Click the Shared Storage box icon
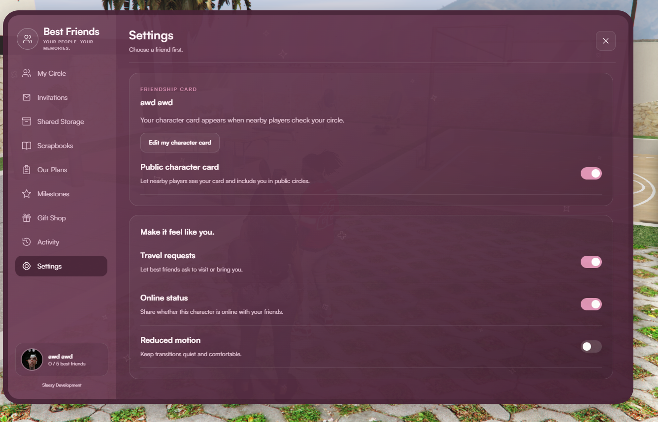The height and width of the screenshot is (422, 658). [27, 121]
